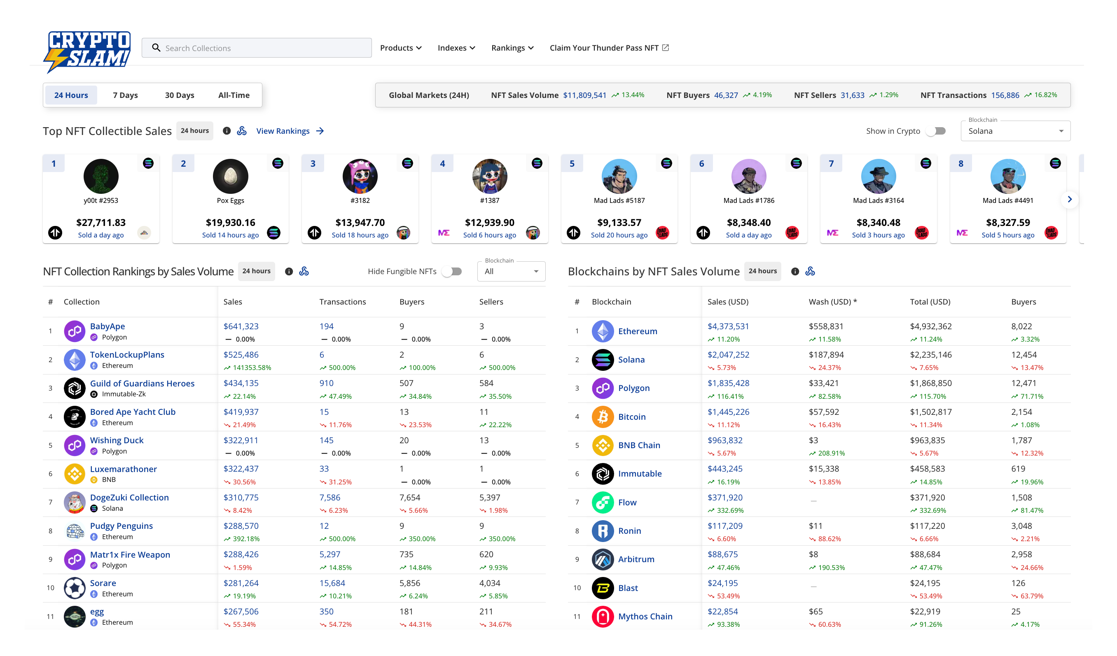The width and height of the screenshot is (1117, 656).
Task: Click the info icon beside Top NFT Collectible Sales
Action: pos(227,131)
